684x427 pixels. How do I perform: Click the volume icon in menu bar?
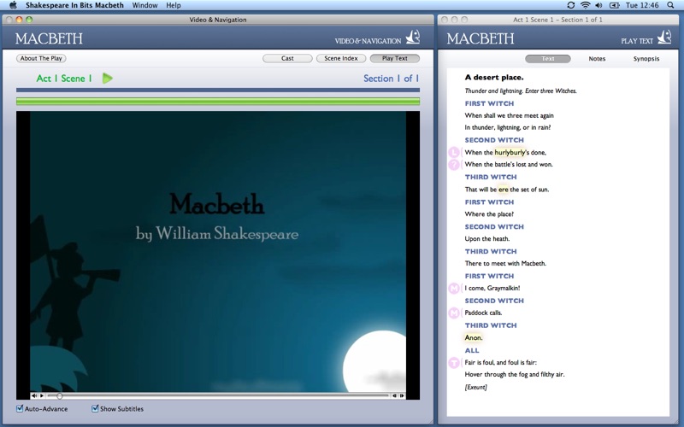pyautogui.click(x=599, y=5)
